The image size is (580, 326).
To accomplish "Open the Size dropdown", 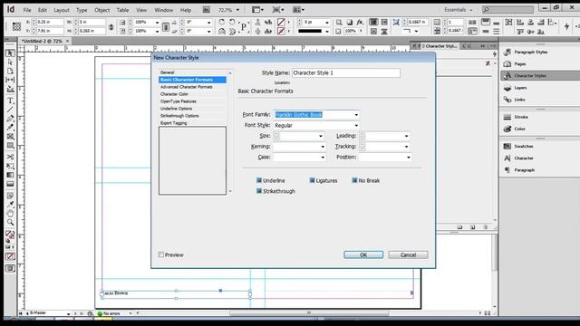I will pos(321,136).
